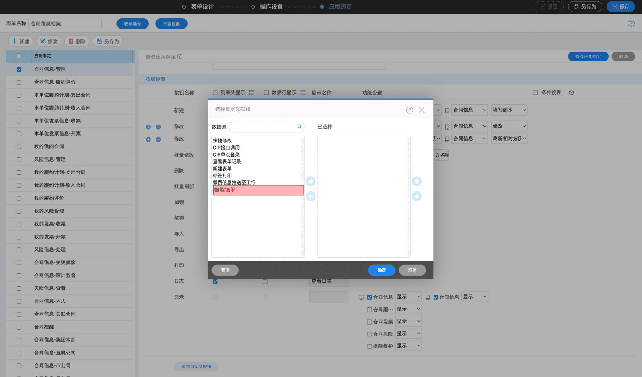642x377 pixels.
Task: Close the 选择自定义按钮 dialog with the X
Action: (422, 110)
